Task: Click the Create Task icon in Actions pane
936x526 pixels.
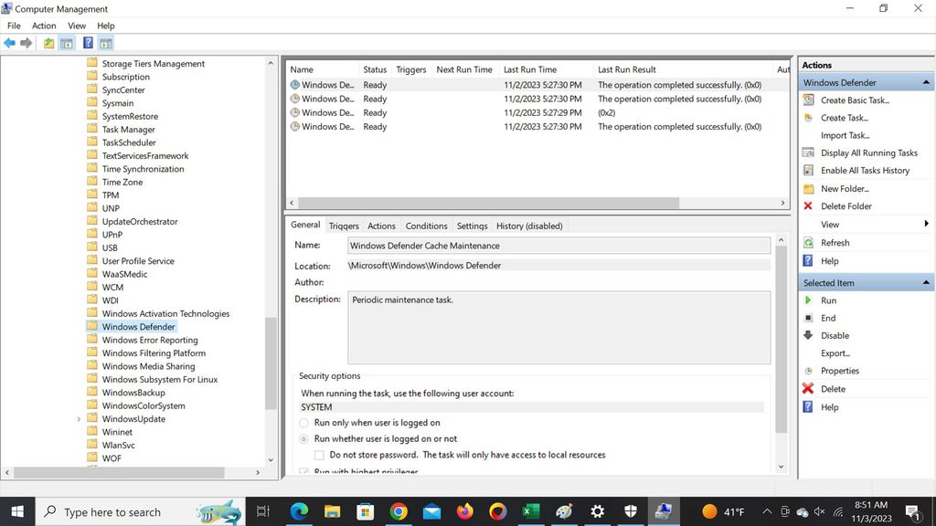Action: coord(808,117)
